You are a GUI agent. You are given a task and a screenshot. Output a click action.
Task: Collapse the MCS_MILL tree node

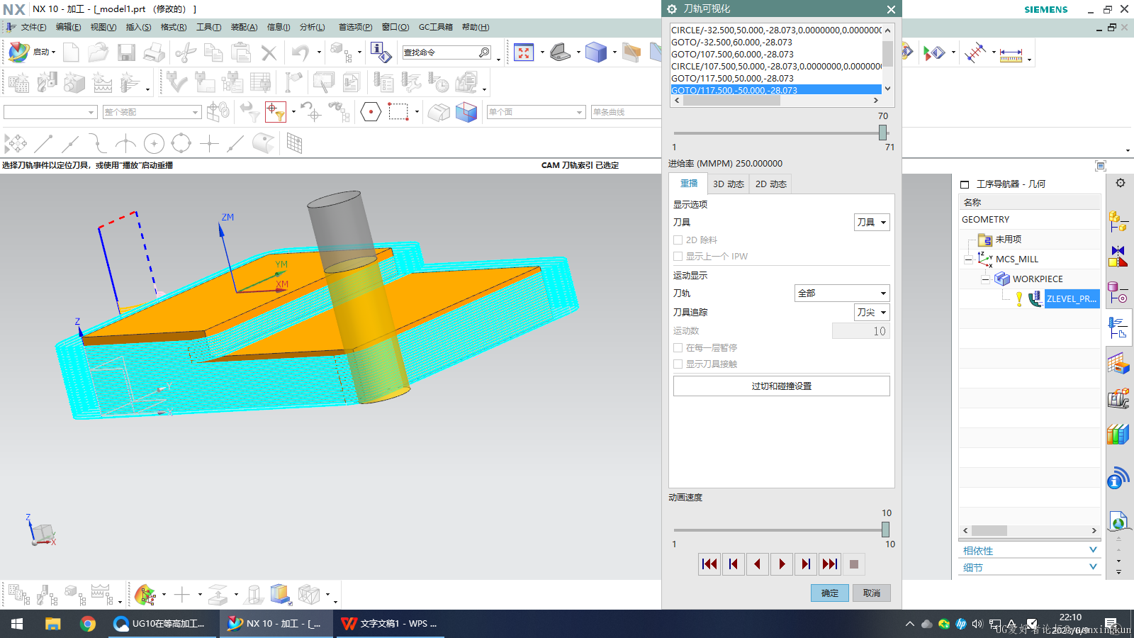(x=968, y=260)
